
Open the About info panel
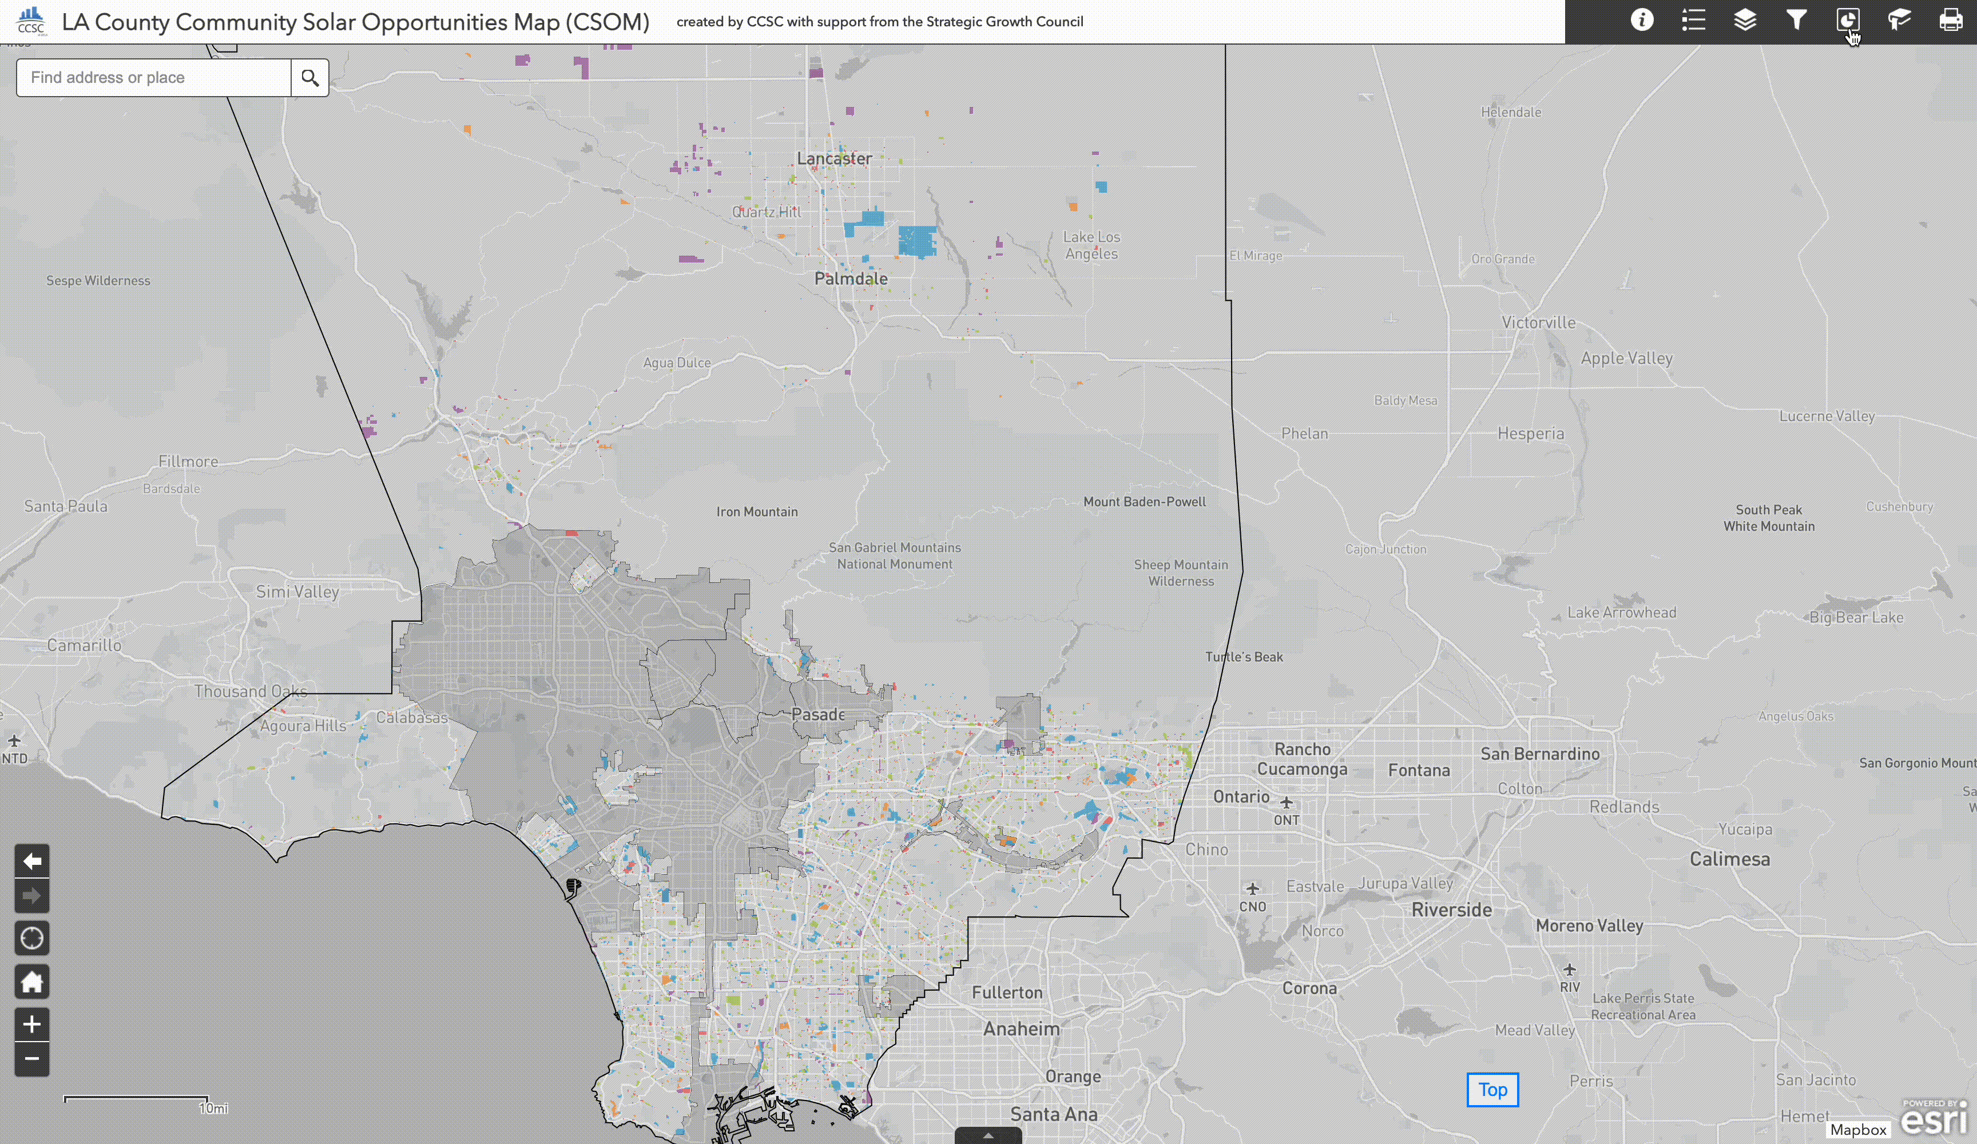point(1641,21)
